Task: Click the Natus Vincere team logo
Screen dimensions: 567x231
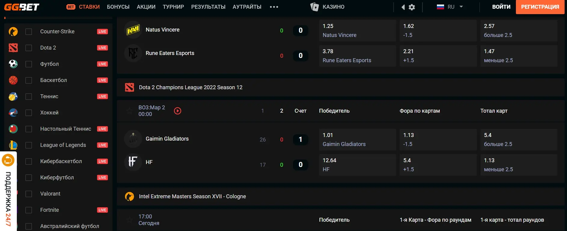Action: [x=133, y=30]
